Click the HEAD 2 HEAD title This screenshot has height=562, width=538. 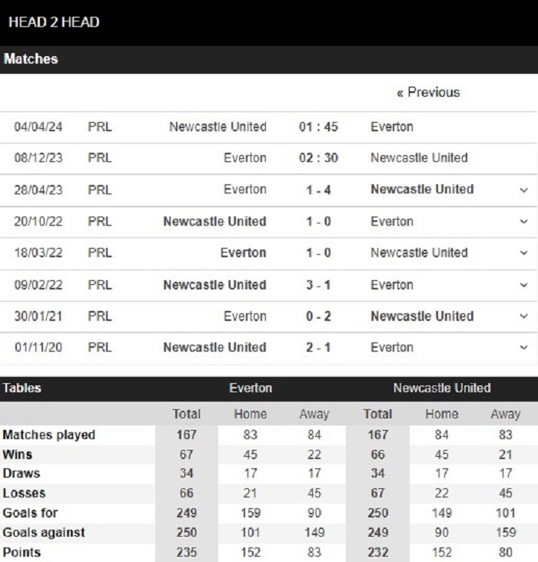54,22
